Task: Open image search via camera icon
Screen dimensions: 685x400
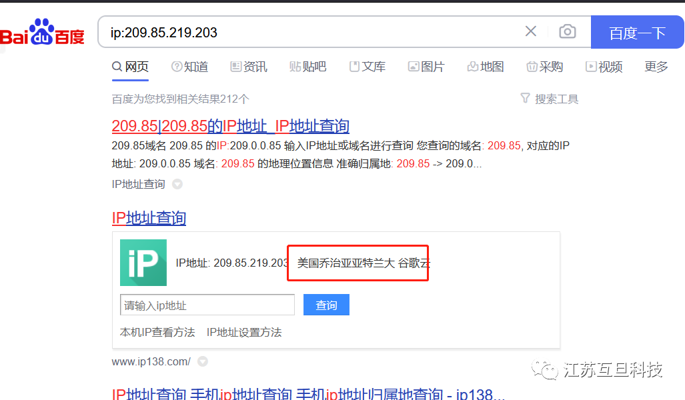Action: point(567,31)
